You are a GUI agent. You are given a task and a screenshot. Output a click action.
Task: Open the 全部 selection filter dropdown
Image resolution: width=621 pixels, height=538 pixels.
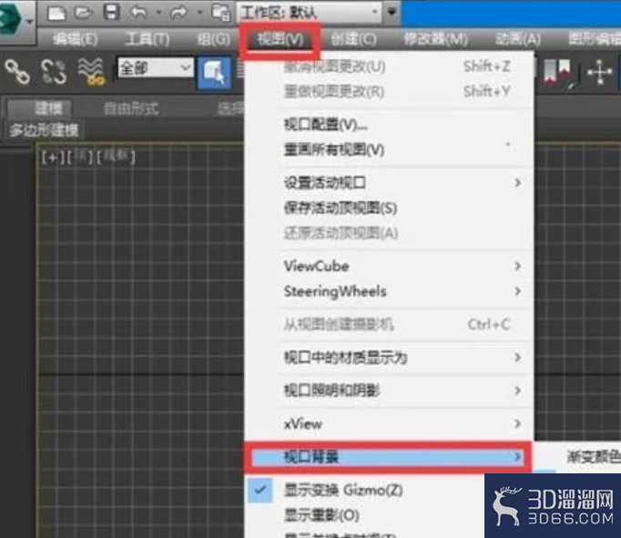[155, 68]
